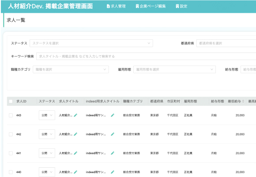Focus the キーワード検索 input field
The width and height of the screenshot is (256, 177).
coord(146,56)
